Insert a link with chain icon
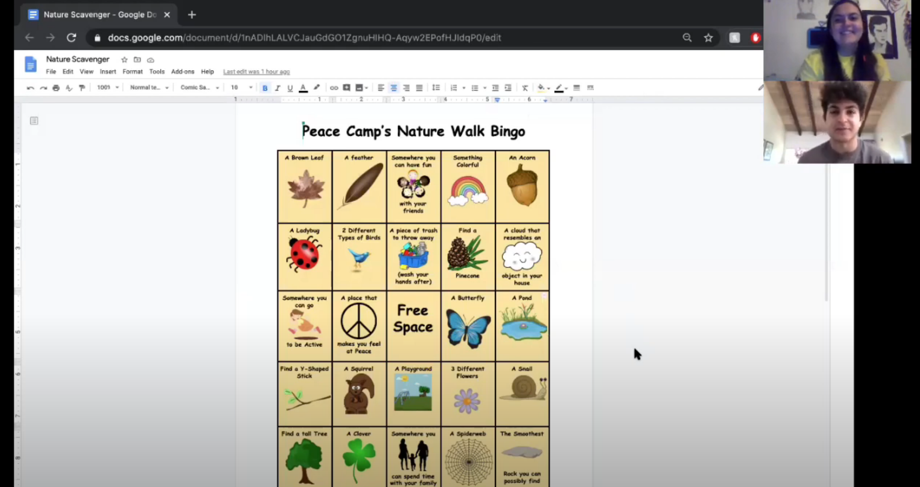The height and width of the screenshot is (487, 920). pos(334,88)
